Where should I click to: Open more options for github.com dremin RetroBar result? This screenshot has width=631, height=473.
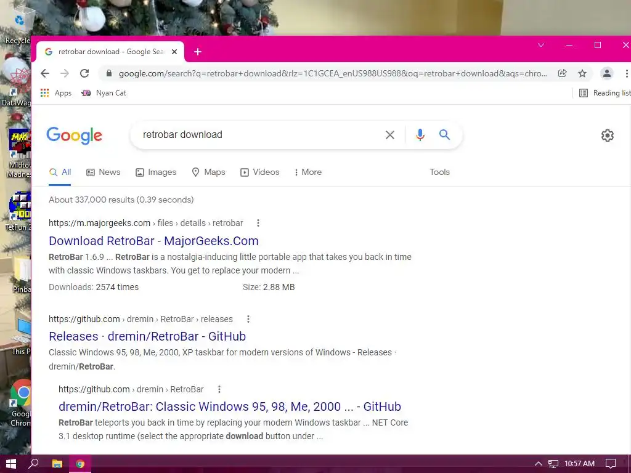[219, 389]
